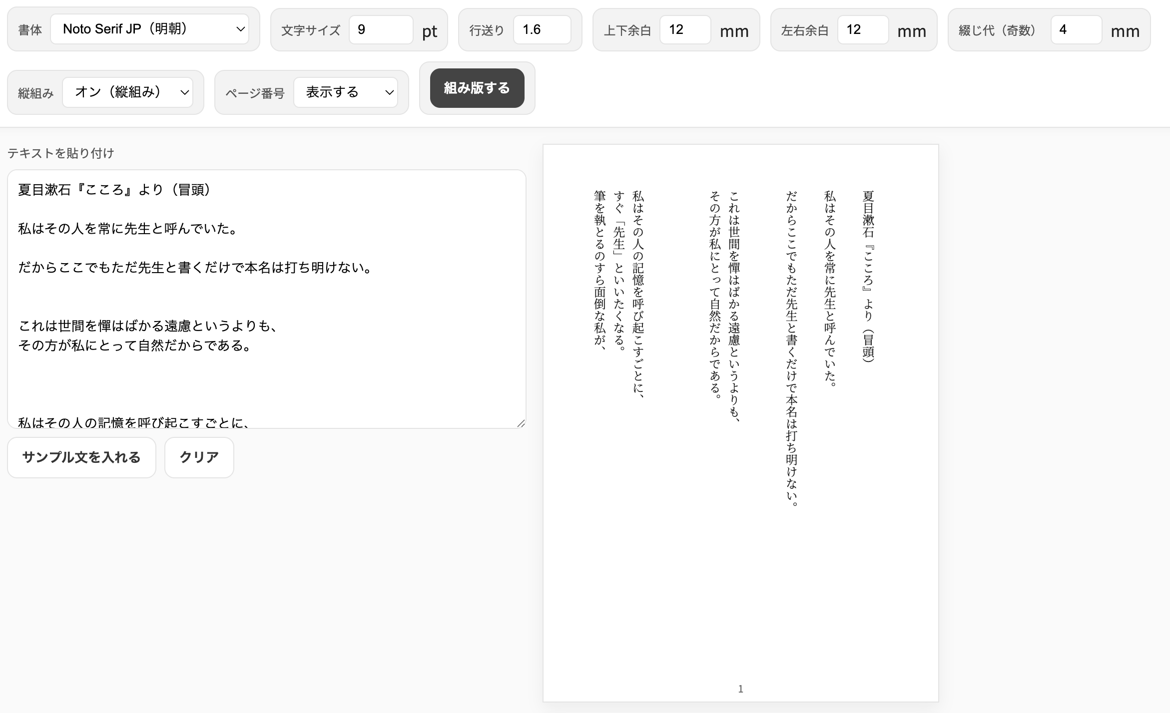Click the 上下余白 top-bottom margin field
The image size is (1170, 713).
click(x=685, y=30)
